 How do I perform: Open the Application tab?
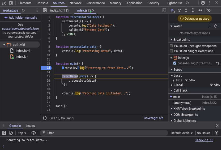coord(135,3)
